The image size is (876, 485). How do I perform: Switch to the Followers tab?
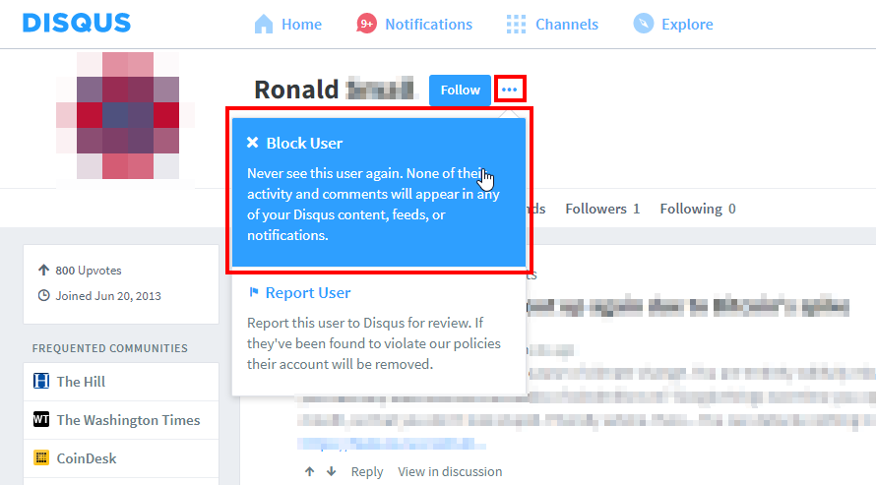(x=602, y=209)
